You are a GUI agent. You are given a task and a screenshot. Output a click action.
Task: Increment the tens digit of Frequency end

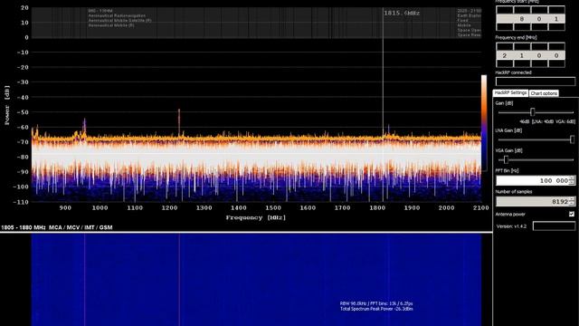[539, 46]
